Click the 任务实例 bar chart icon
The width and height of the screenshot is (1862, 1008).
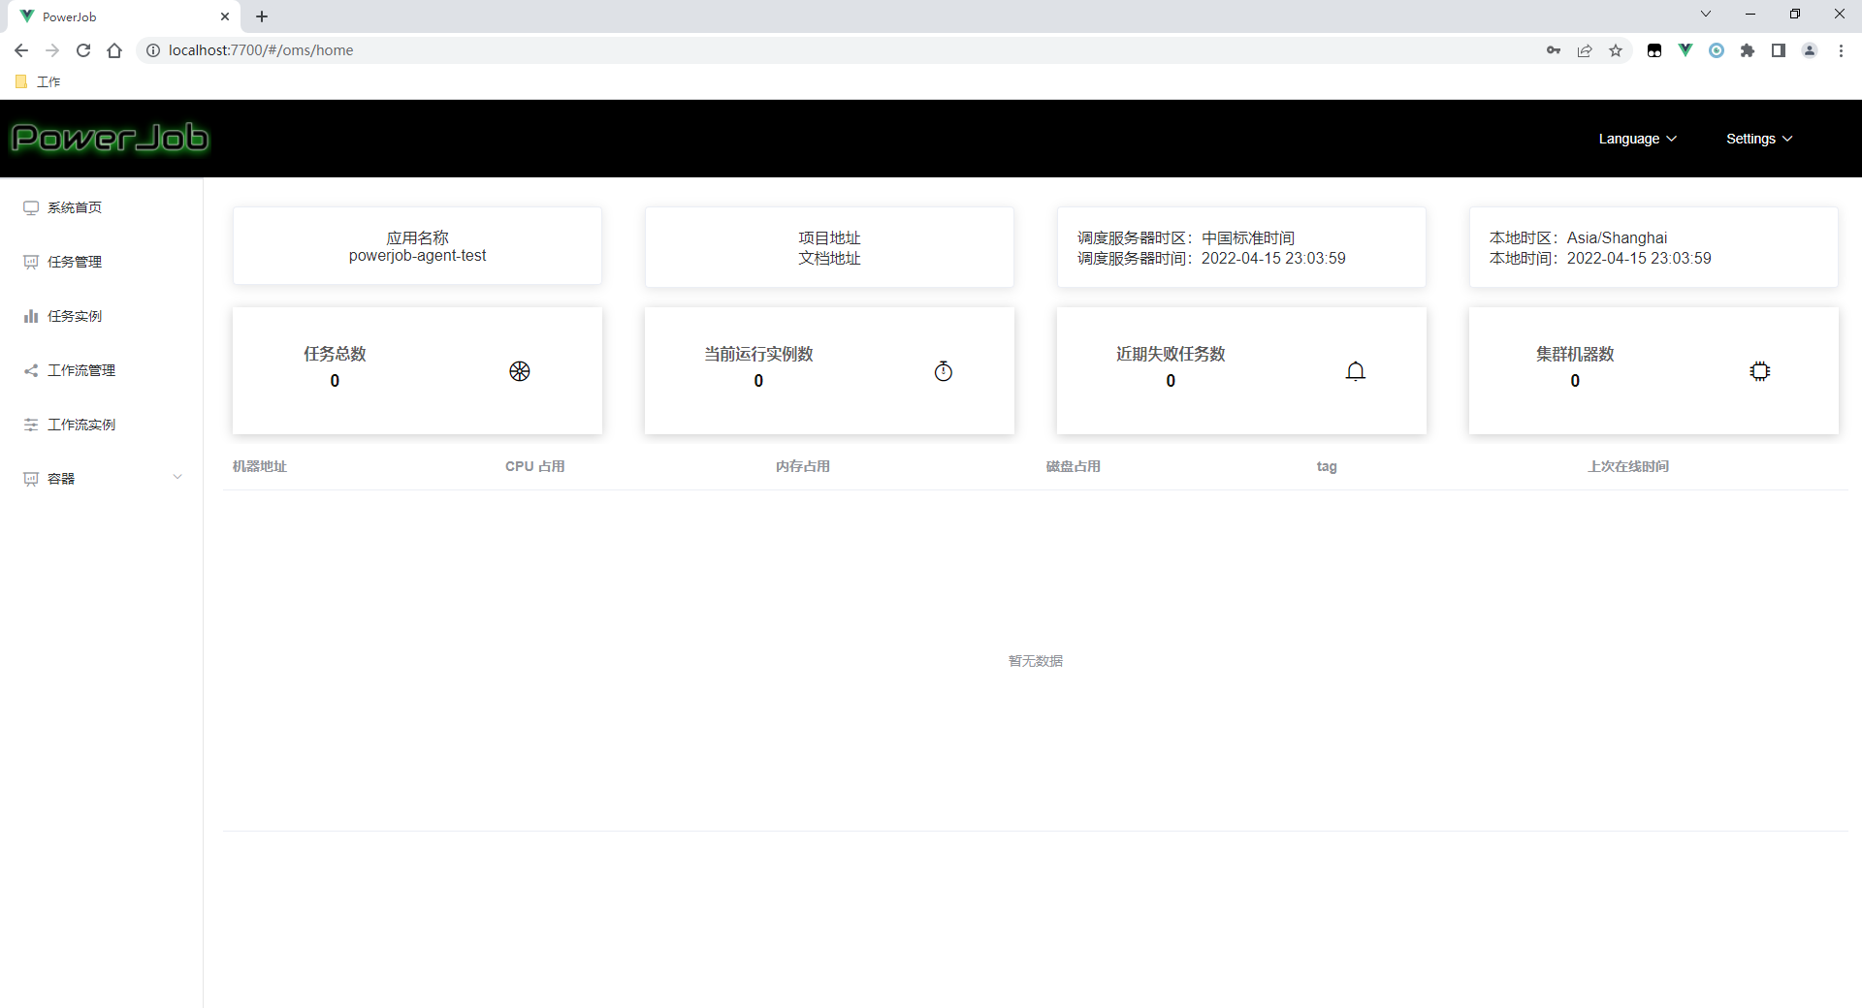(30, 315)
